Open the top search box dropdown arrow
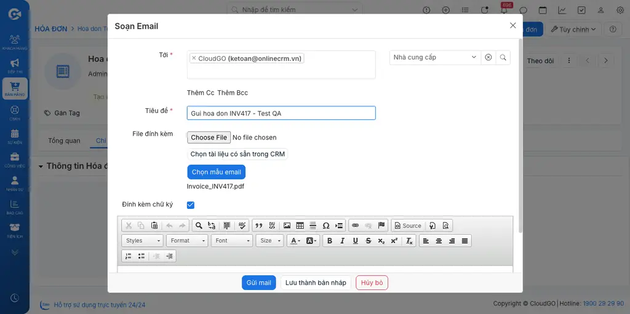 [354, 10]
